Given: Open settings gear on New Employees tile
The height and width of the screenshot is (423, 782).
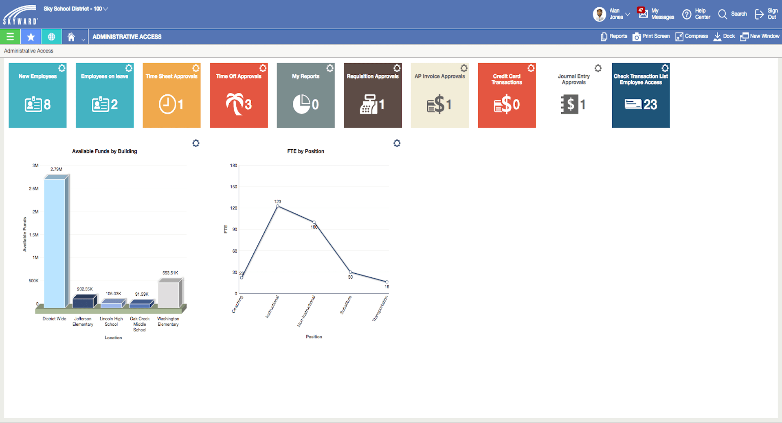Looking at the screenshot, I should [62, 68].
